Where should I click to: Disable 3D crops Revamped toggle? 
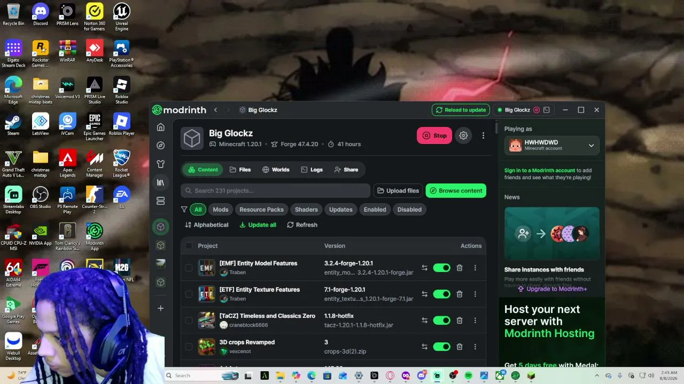click(442, 347)
